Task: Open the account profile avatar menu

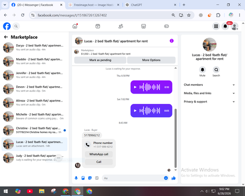Action: click(x=235, y=26)
